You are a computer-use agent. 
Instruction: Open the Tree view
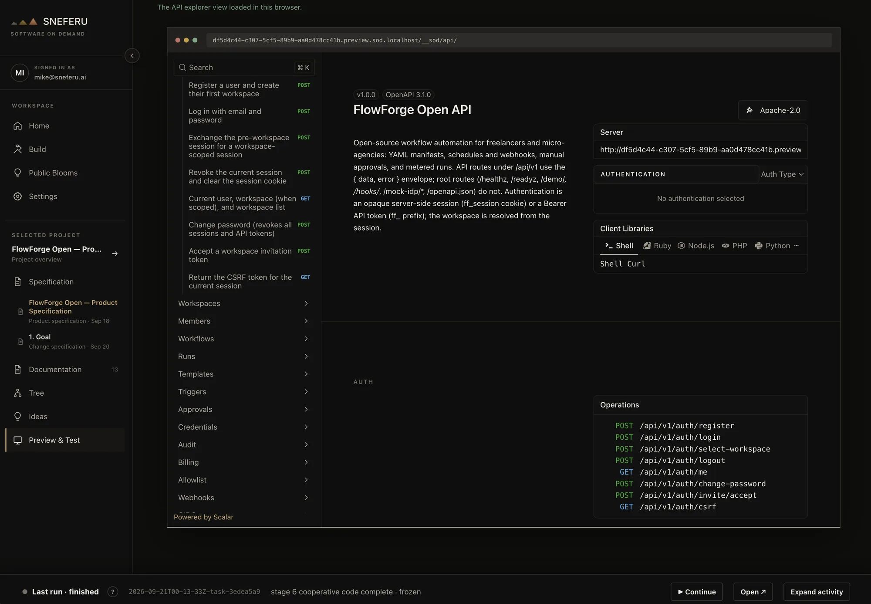[x=65, y=393]
